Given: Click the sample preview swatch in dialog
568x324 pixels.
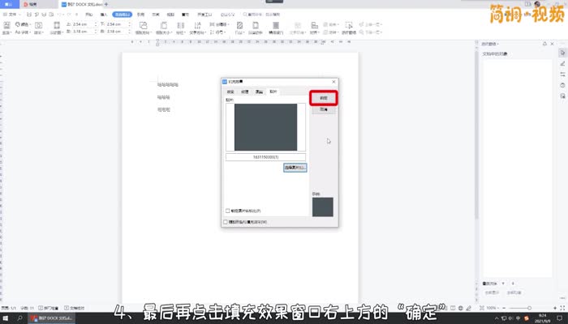Looking at the screenshot, I should coord(323,207).
